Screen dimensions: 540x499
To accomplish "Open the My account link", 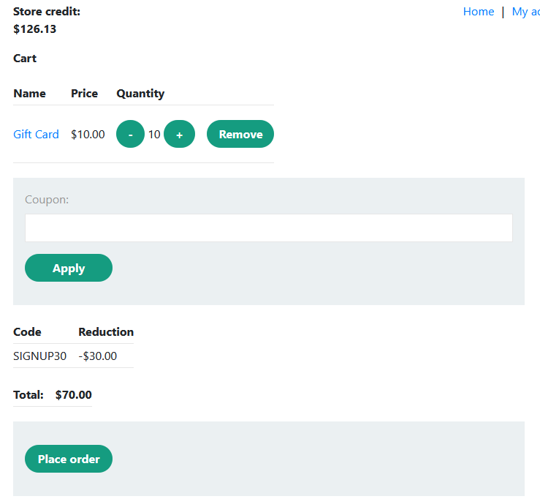I will 525,12.
